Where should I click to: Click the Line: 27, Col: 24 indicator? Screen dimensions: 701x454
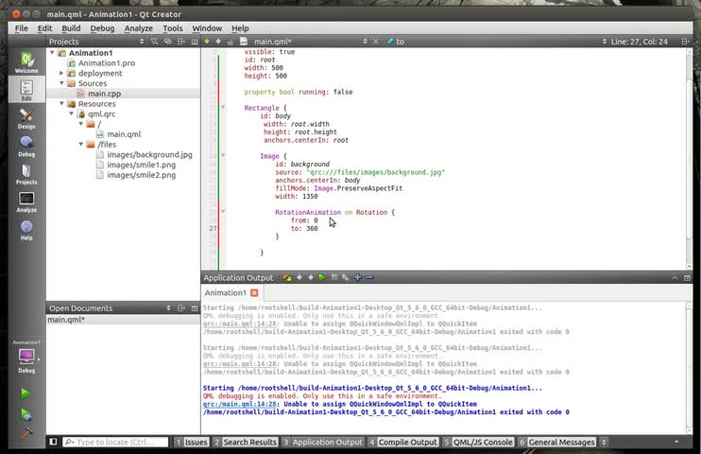pyautogui.click(x=639, y=42)
